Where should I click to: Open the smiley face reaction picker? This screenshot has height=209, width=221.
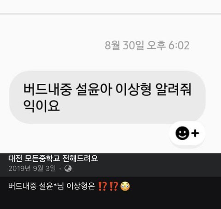click(182, 133)
